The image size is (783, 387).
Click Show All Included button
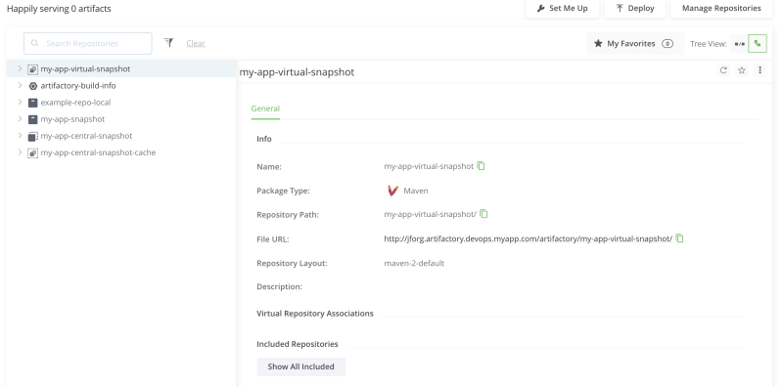[300, 366]
